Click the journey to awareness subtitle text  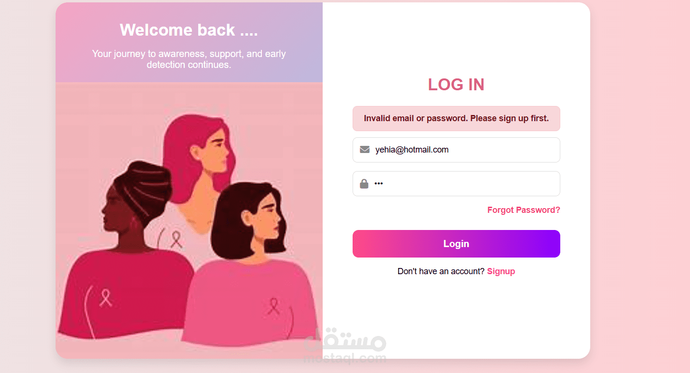tap(189, 59)
